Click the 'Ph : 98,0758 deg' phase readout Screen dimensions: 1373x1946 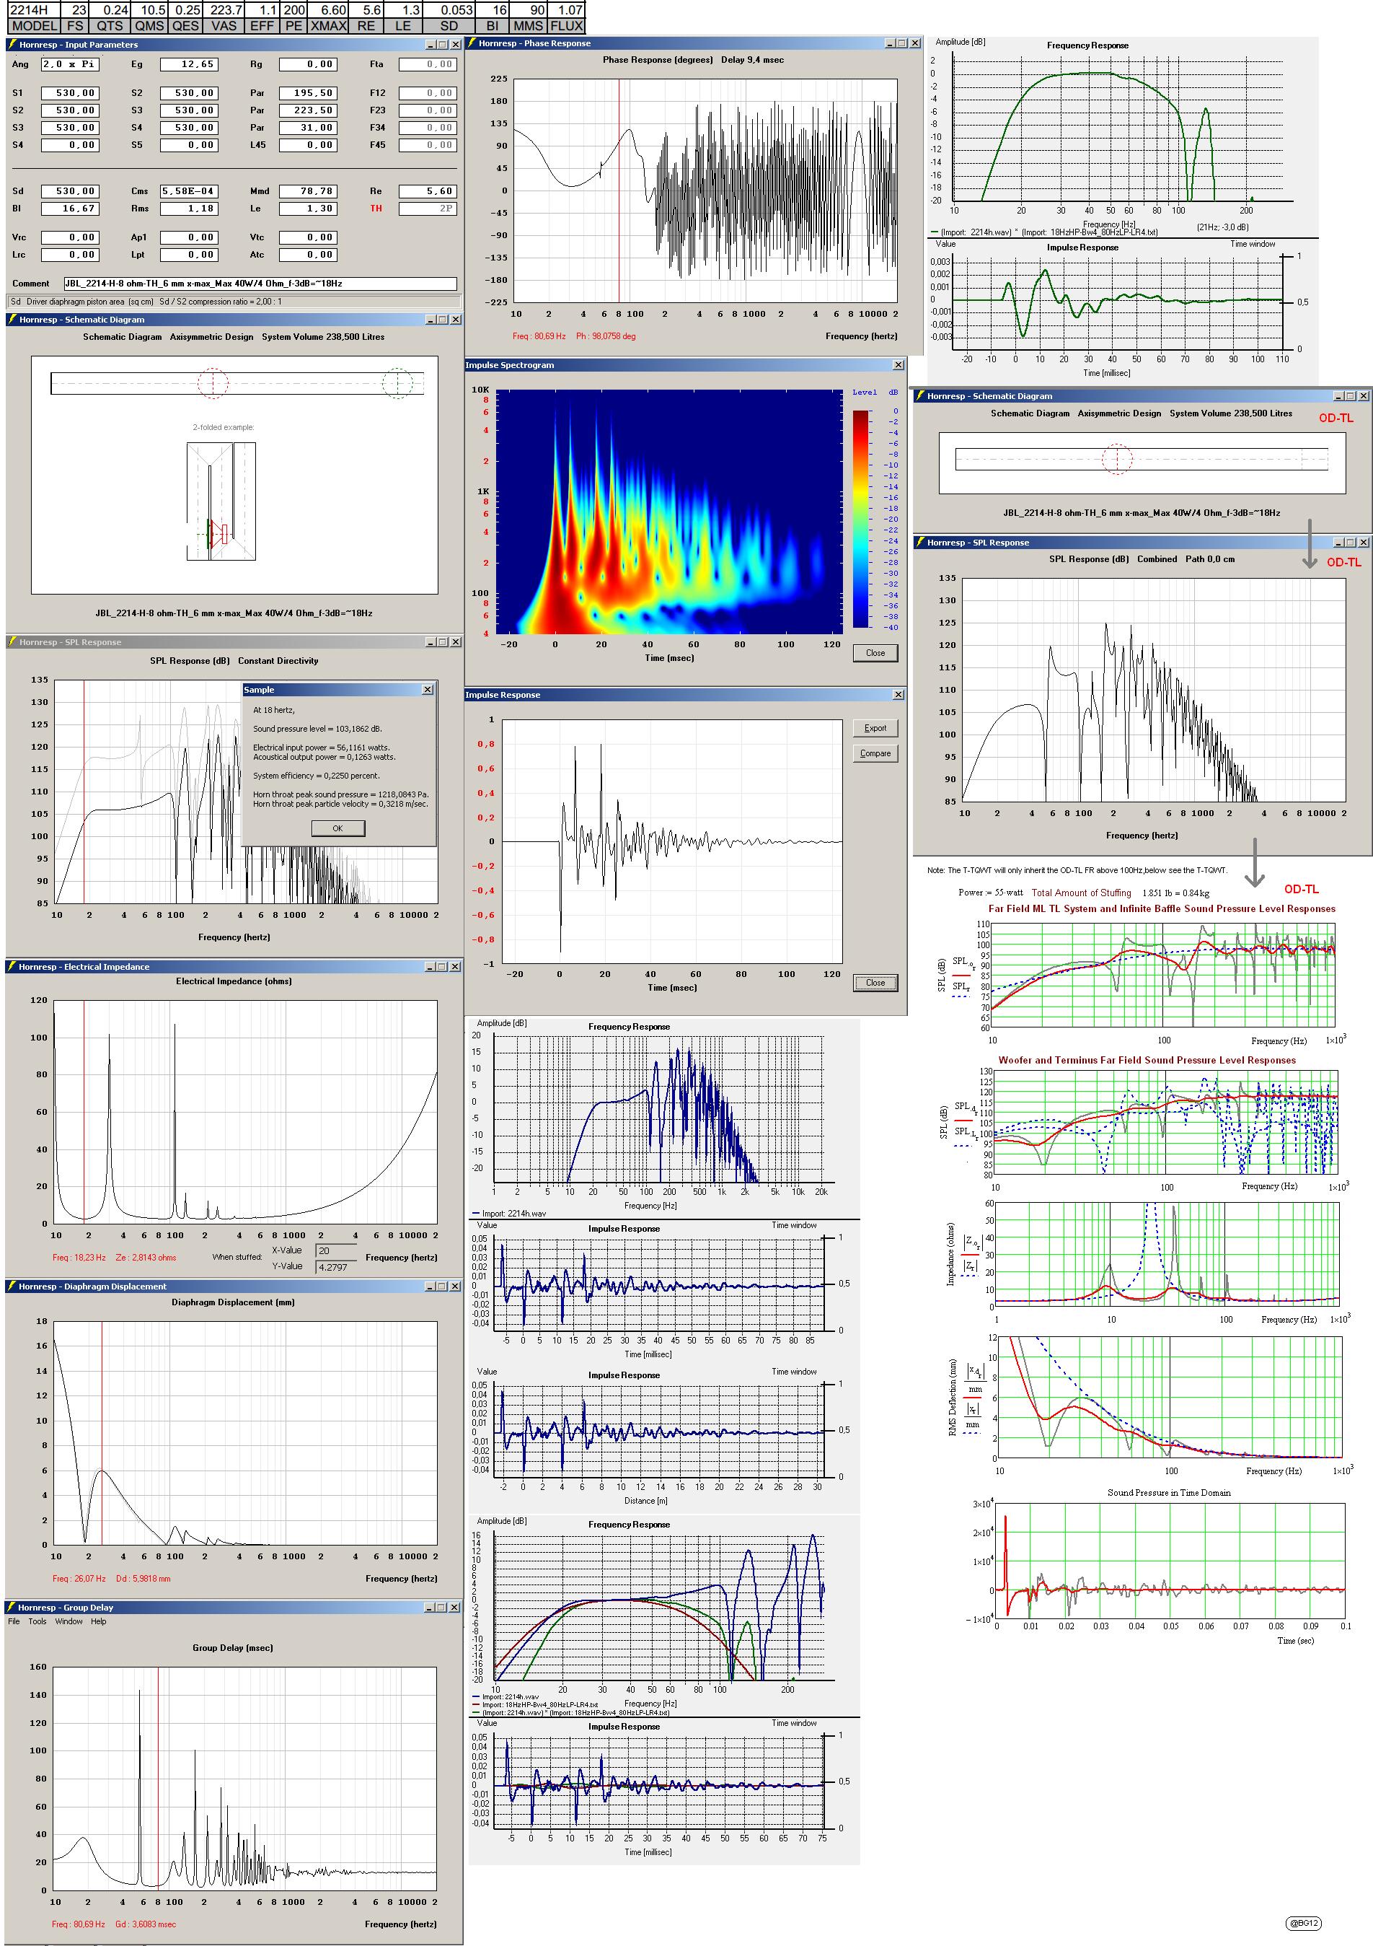click(x=606, y=336)
